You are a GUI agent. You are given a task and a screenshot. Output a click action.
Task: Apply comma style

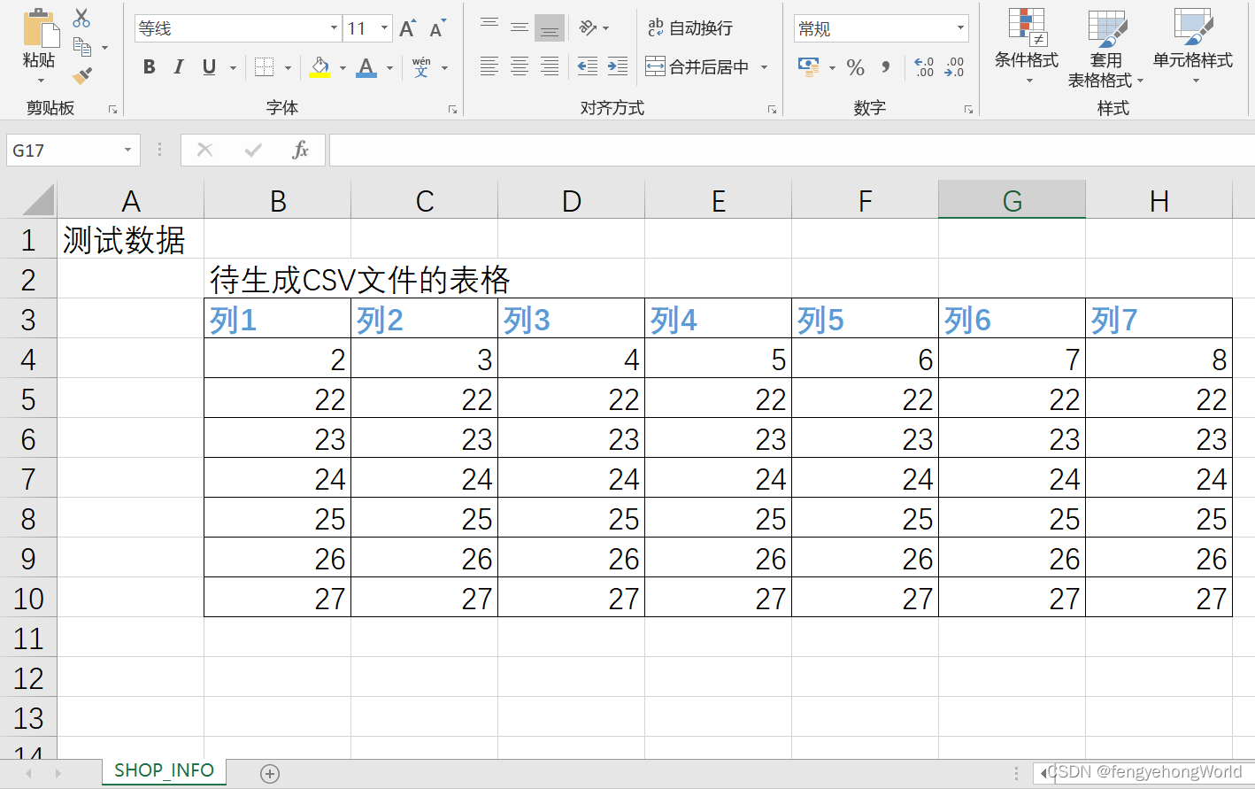click(x=886, y=66)
